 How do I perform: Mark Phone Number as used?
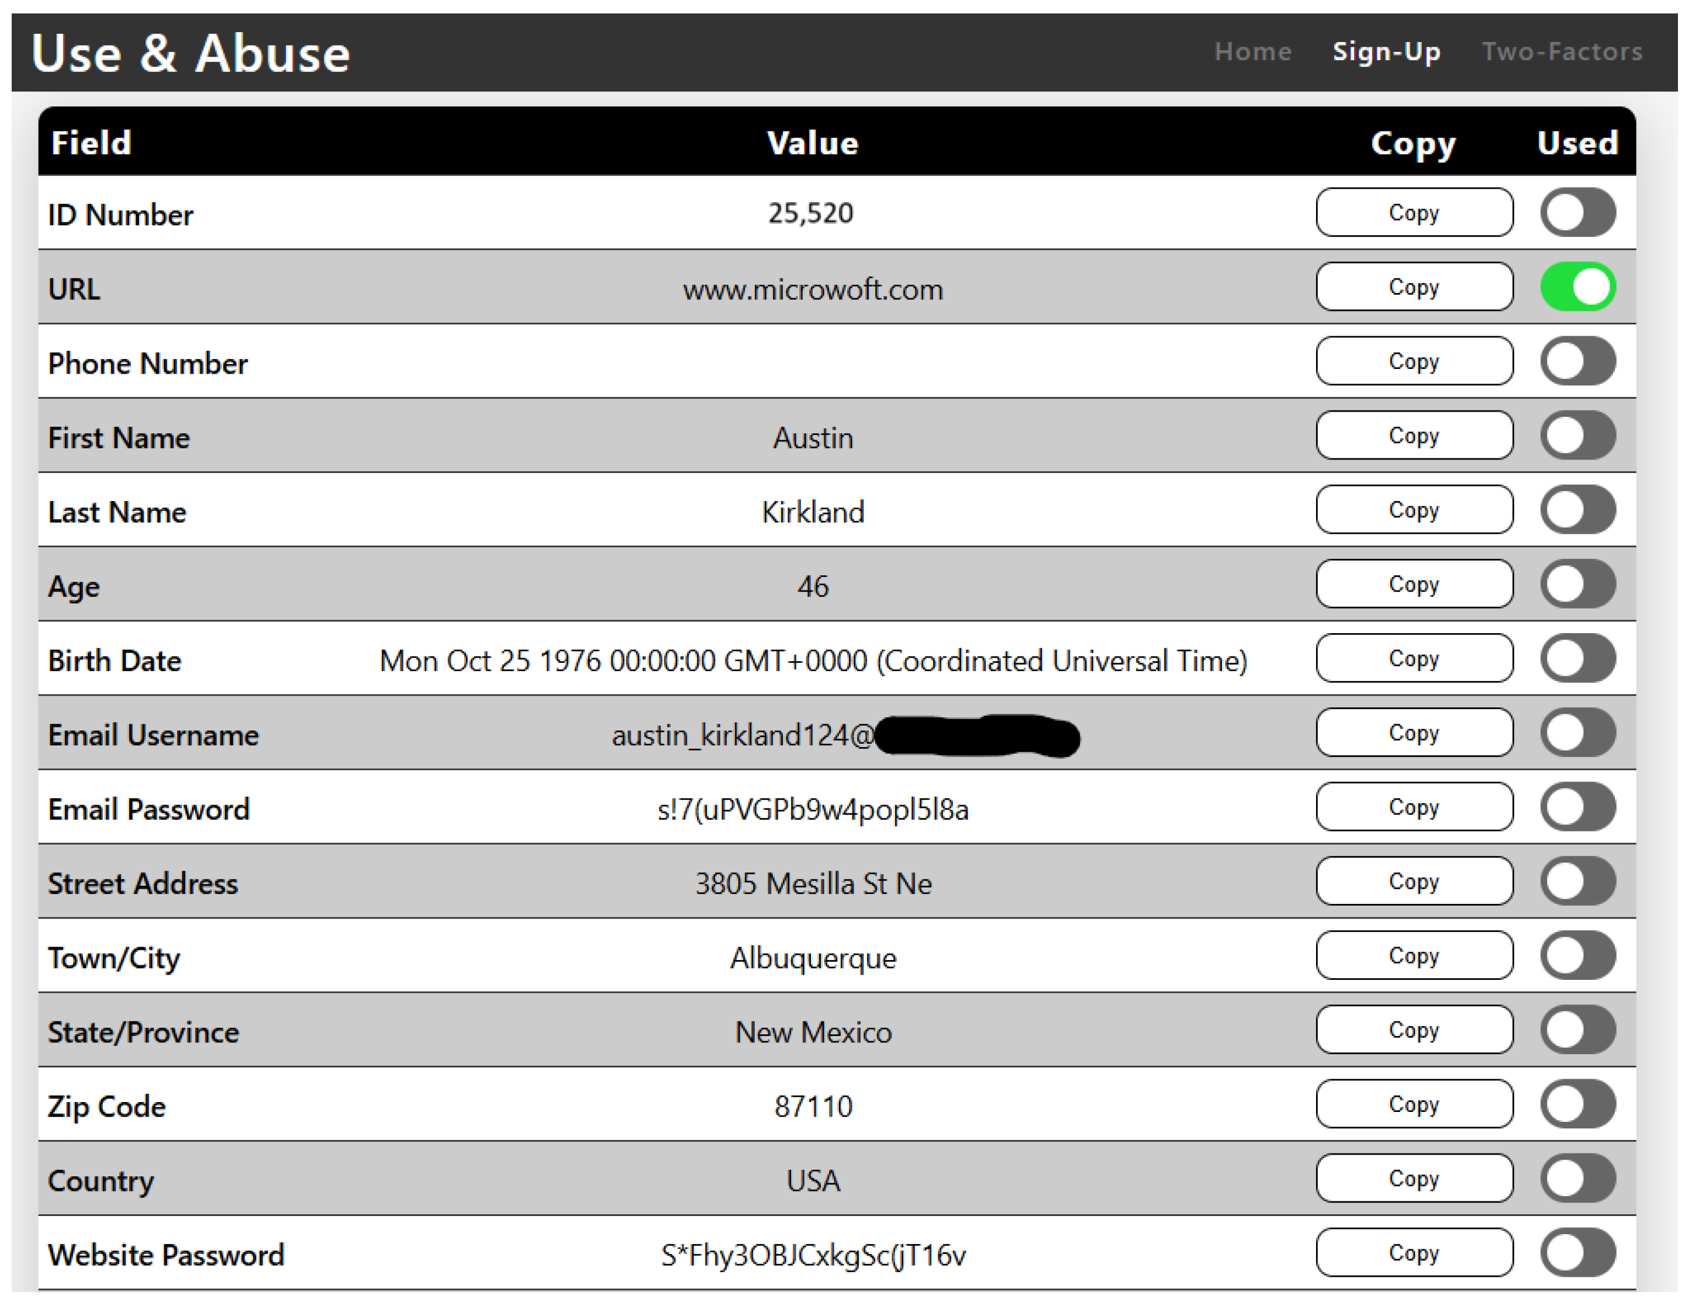(x=1577, y=361)
